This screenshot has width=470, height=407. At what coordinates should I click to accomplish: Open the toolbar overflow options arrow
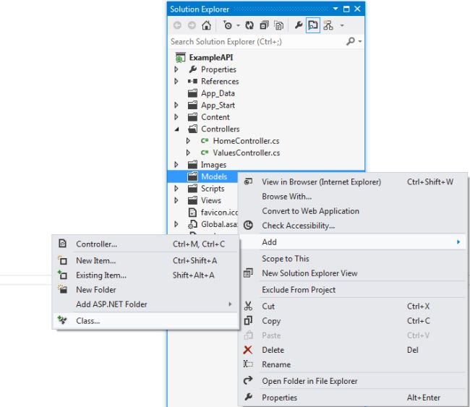[342, 25]
